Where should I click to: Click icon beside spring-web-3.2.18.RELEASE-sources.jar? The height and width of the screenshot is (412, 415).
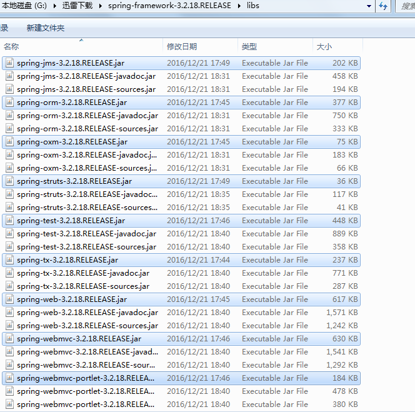tap(10, 326)
